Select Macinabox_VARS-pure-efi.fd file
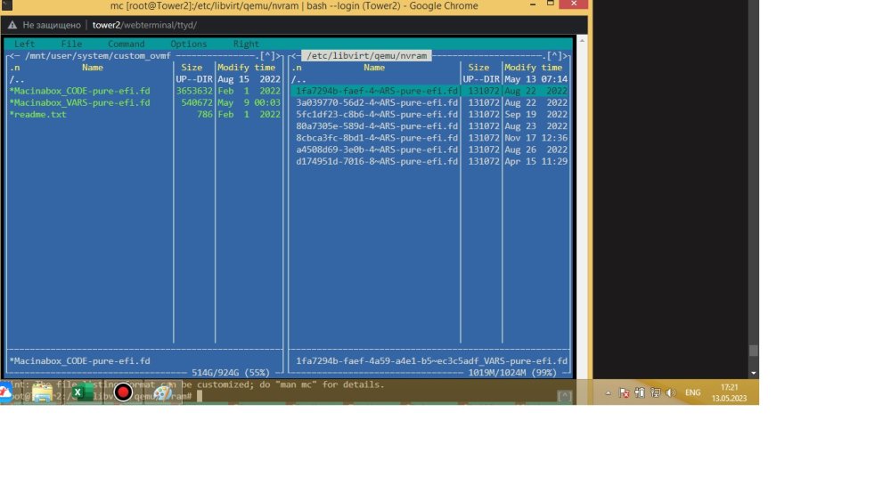This screenshot has height=501, width=891. (79, 102)
